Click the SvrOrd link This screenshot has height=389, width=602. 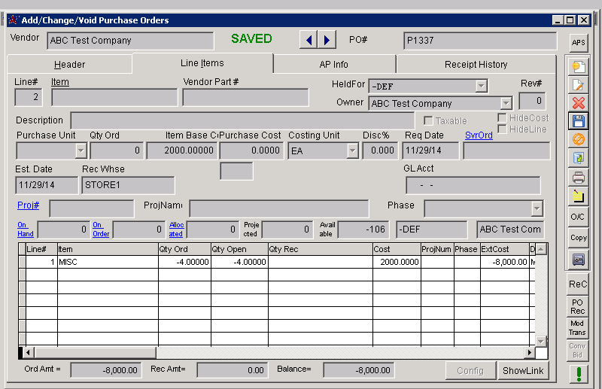pos(479,135)
